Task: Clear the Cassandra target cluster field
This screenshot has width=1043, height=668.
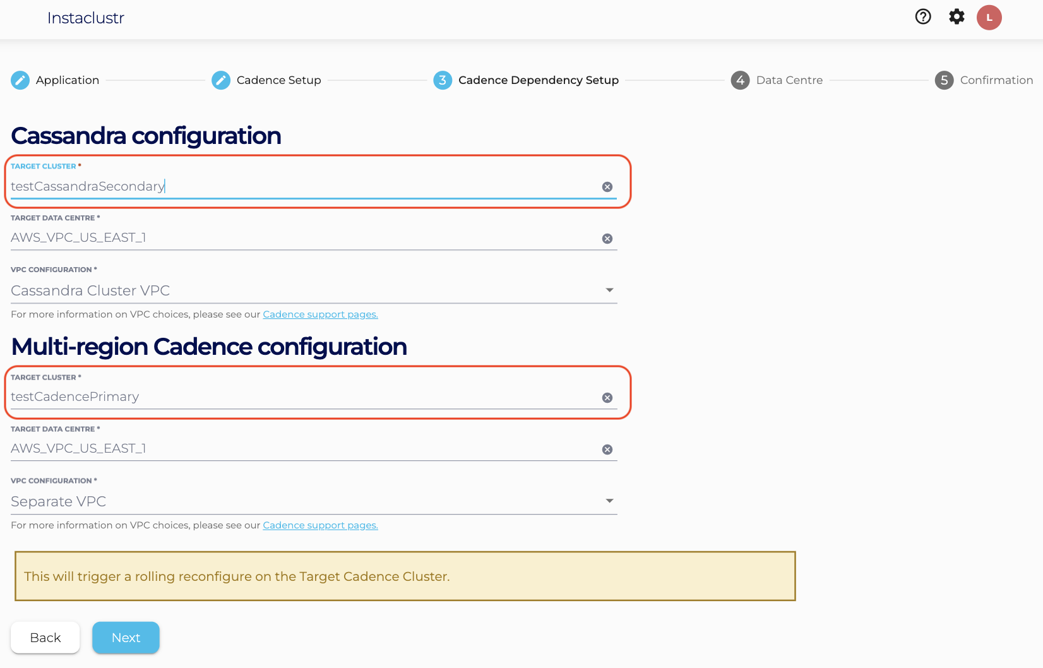Action: pyautogui.click(x=607, y=187)
